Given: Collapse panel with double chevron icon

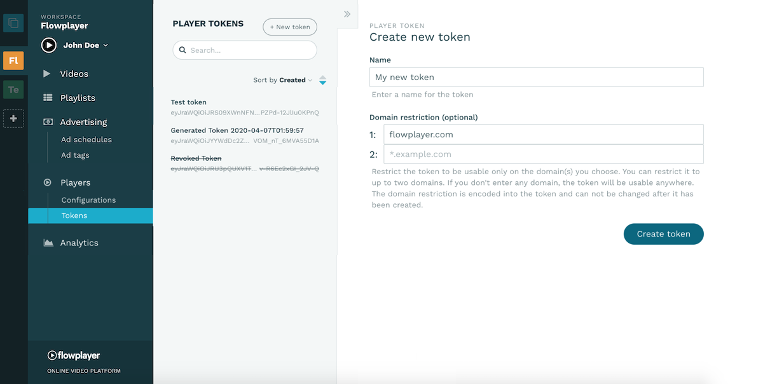Looking at the screenshot, I should click(x=347, y=14).
